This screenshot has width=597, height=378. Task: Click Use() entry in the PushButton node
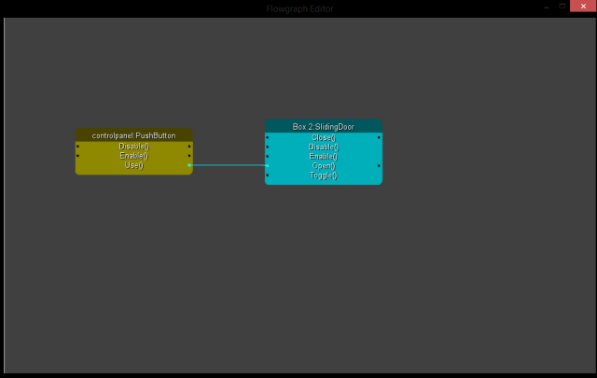(x=133, y=165)
